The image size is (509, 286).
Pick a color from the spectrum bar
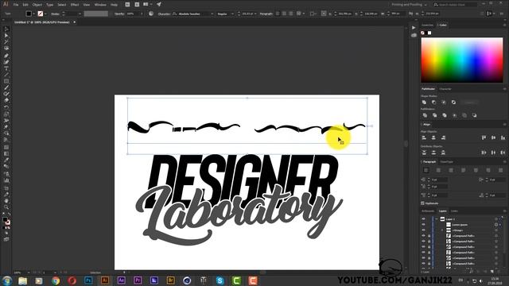click(x=462, y=60)
